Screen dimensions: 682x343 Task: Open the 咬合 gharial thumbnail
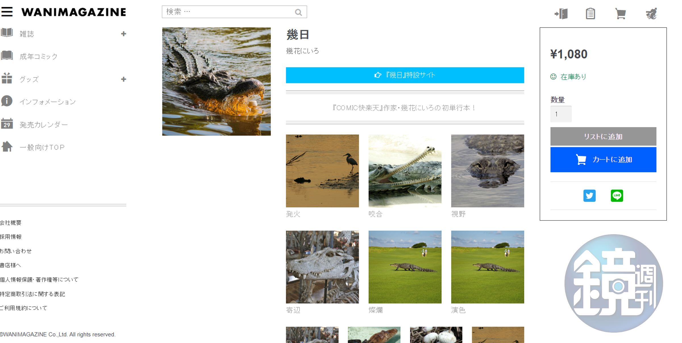(x=405, y=171)
